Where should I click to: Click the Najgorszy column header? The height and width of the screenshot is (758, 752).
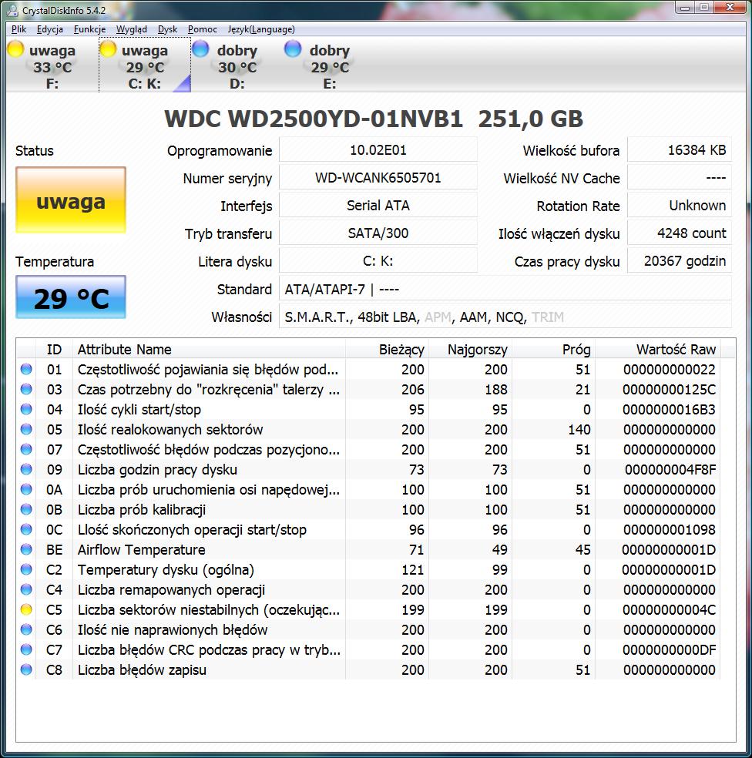(x=471, y=349)
